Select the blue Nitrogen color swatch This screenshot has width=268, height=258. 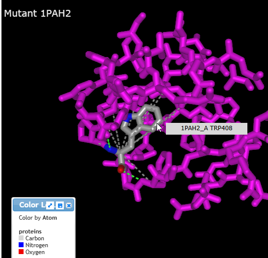click(21, 245)
